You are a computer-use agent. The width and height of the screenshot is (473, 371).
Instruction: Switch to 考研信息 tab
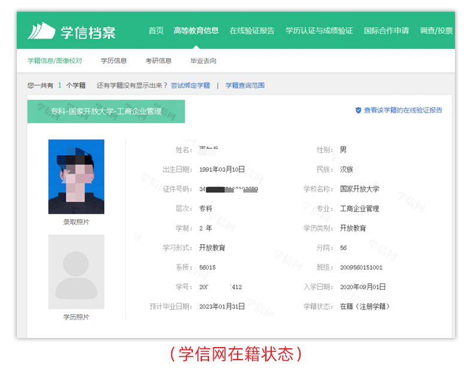click(x=159, y=61)
